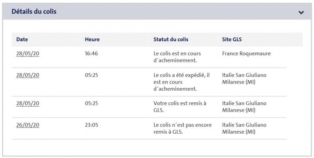Image resolution: width=314 pixels, height=158 pixels.
Task: Click the Détails du colis panel title
Action: tap(34, 12)
